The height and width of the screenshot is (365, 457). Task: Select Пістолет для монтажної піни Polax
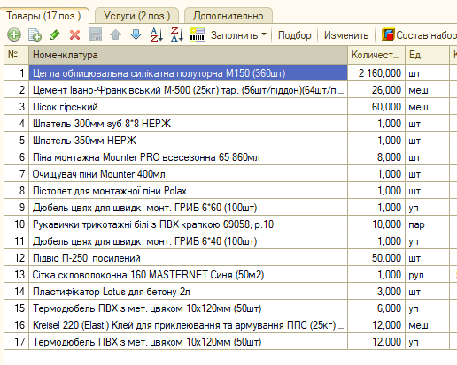tap(188, 191)
